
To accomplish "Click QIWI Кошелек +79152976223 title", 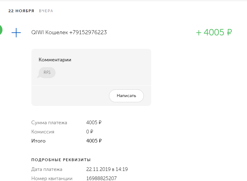I will point(69,32).
